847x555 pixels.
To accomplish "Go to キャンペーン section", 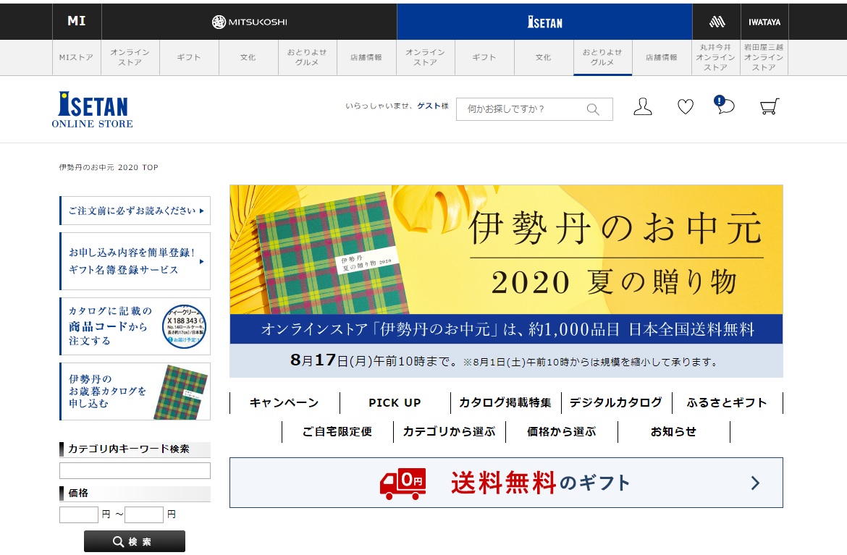I will [x=284, y=403].
